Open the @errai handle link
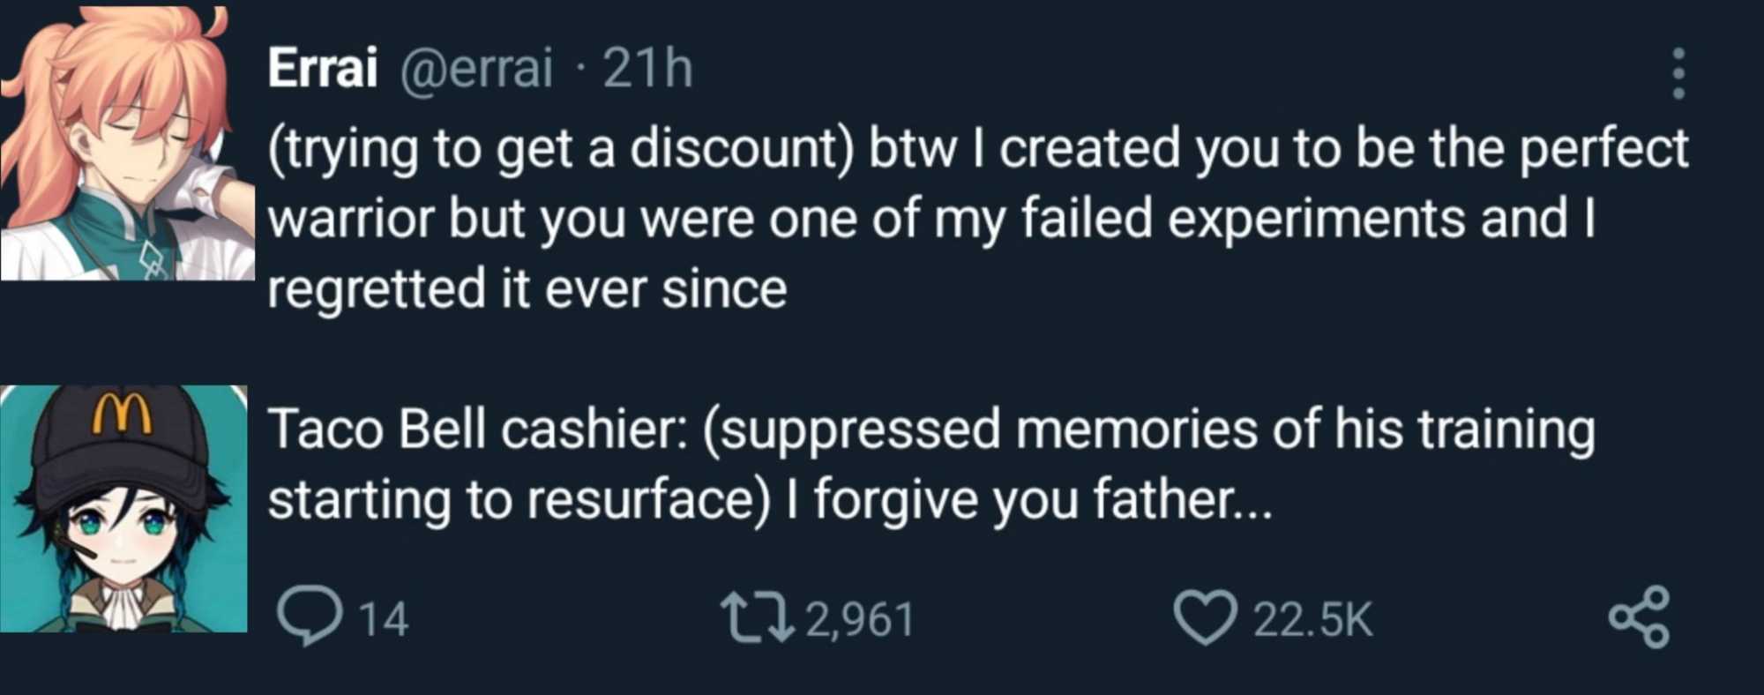Image resolution: width=1764 pixels, height=695 pixels. pos(477,68)
